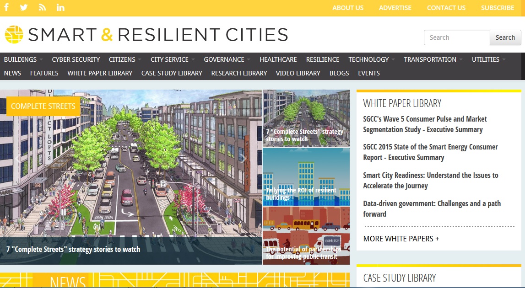The image size is (525, 288).
Task: Go to the Features page
Action: click(x=44, y=73)
